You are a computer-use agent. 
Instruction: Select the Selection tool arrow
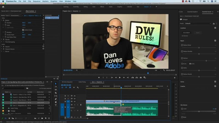[x=56, y=84]
